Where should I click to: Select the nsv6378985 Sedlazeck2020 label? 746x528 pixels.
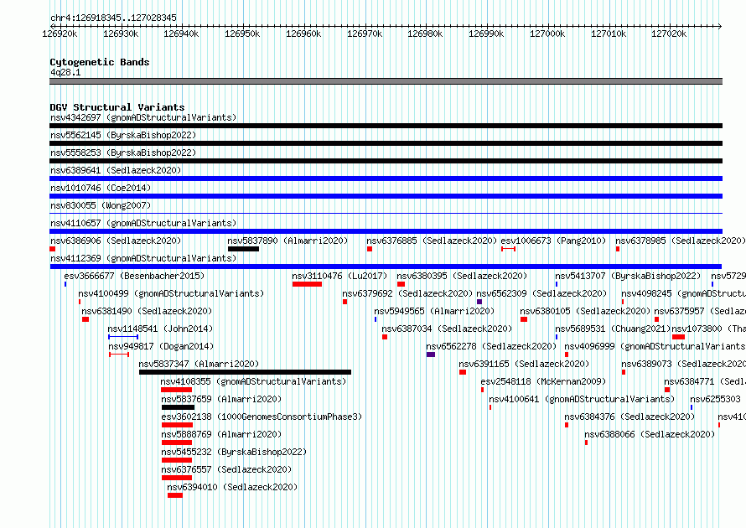[681, 241]
